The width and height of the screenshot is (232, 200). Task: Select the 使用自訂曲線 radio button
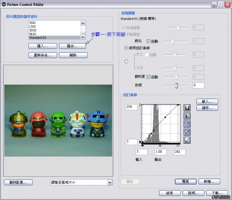coord(126,48)
